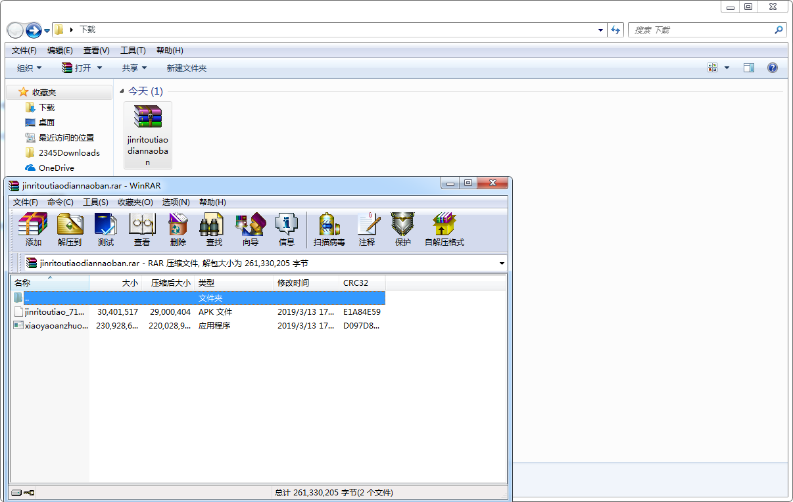Click the magnifier icon in search box
The image size is (793, 502).
[x=779, y=30]
